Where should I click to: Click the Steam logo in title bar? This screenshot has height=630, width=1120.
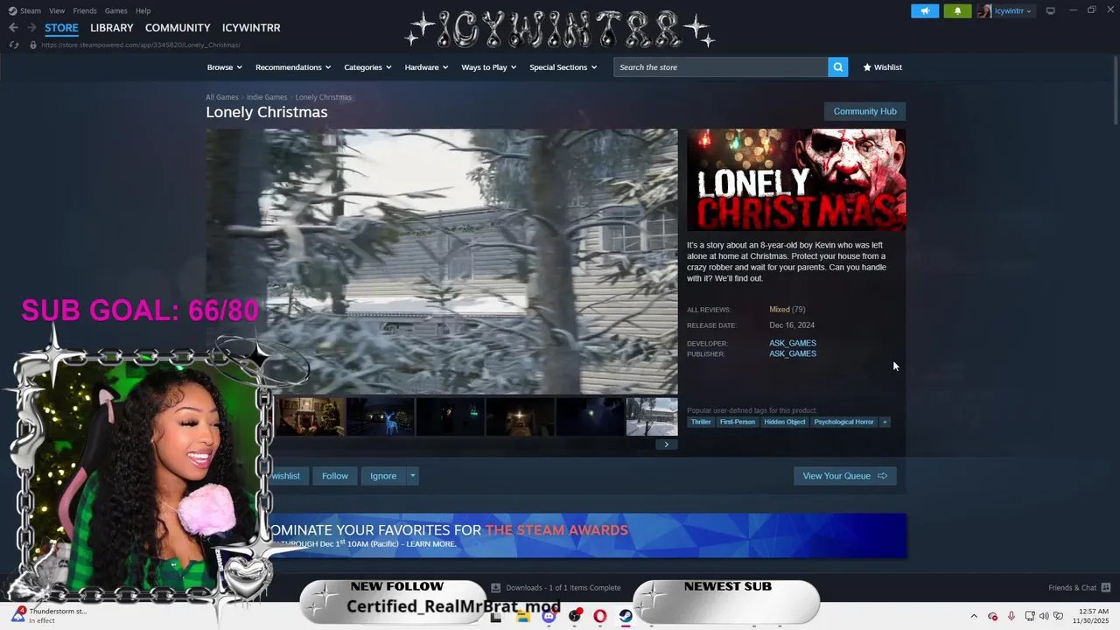[12, 10]
